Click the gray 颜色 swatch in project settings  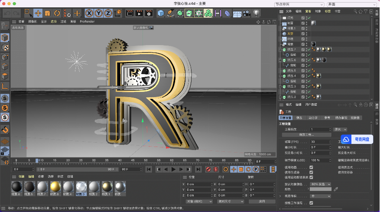pos(320,189)
